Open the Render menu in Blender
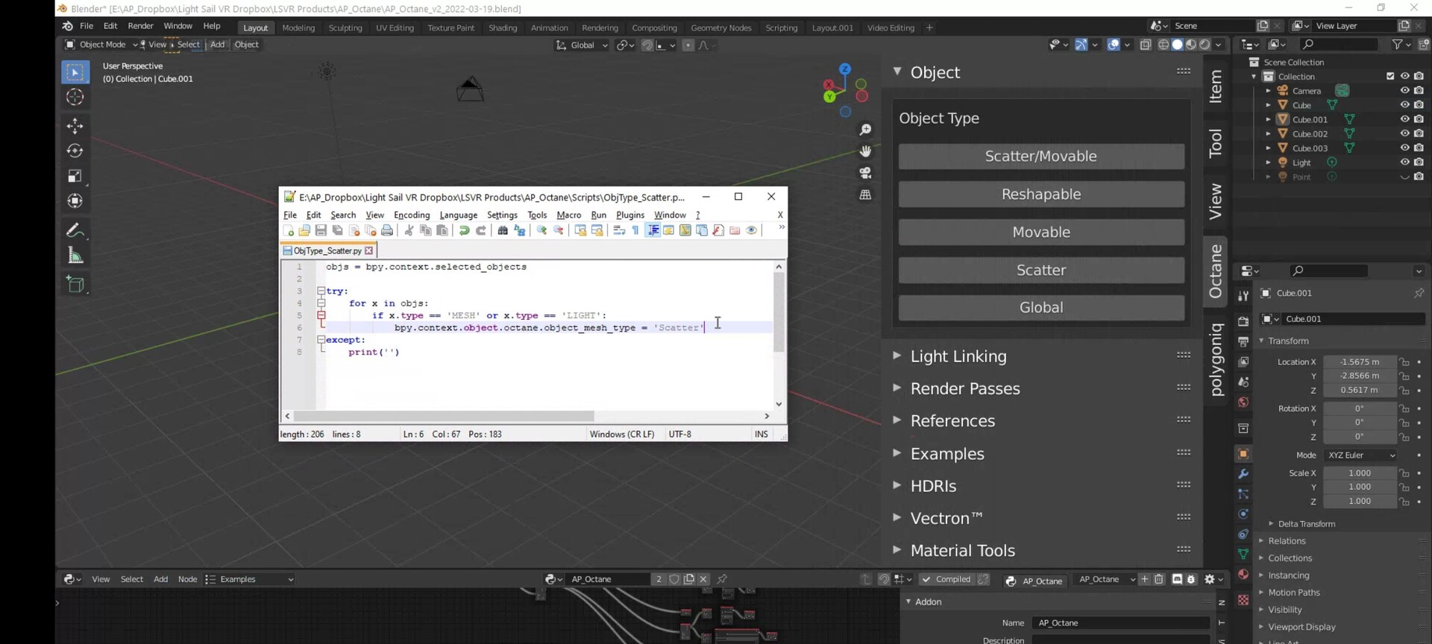The image size is (1432, 644). pyautogui.click(x=140, y=26)
